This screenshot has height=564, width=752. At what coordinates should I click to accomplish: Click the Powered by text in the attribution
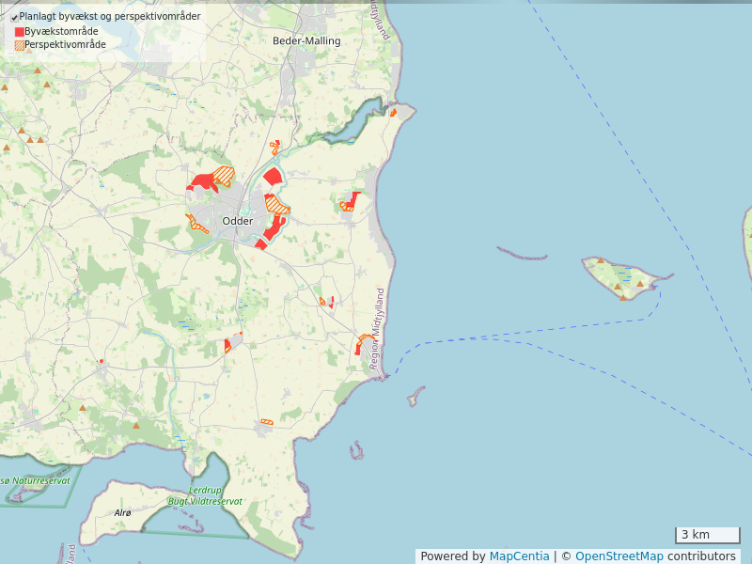point(452,556)
